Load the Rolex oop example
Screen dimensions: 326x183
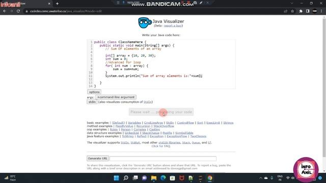pos(114,130)
